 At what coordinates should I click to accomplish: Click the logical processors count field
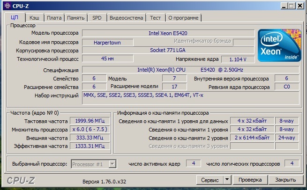[292, 163]
